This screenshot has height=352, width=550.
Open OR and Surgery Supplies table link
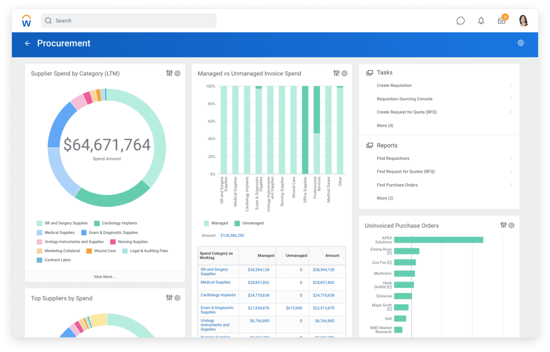pos(214,271)
